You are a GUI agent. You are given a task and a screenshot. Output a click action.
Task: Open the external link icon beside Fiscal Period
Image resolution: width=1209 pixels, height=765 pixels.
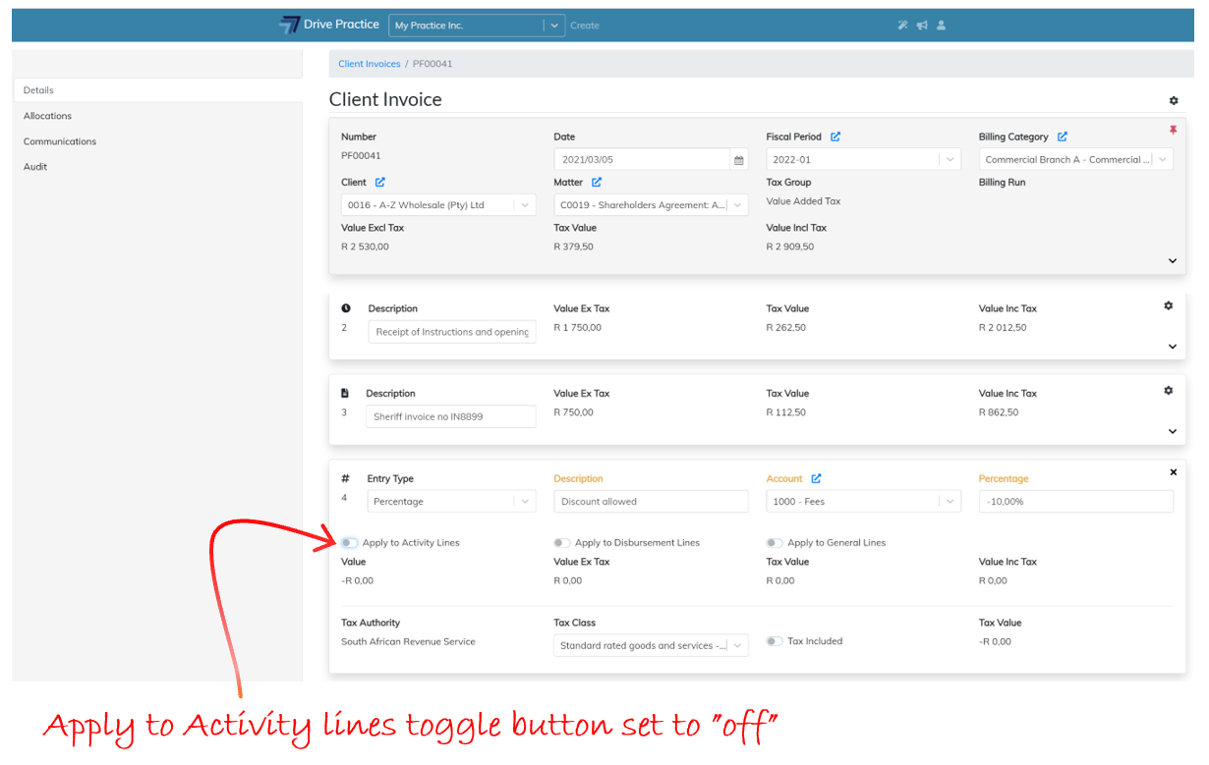coord(835,137)
